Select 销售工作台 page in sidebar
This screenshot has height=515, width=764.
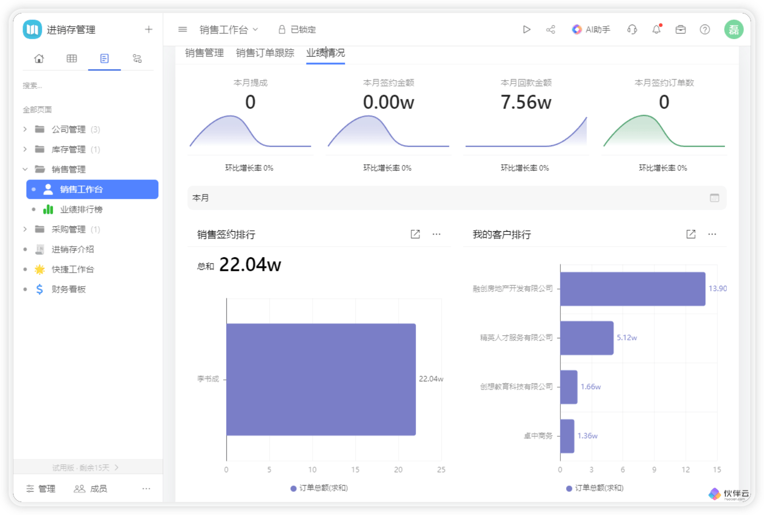point(92,189)
